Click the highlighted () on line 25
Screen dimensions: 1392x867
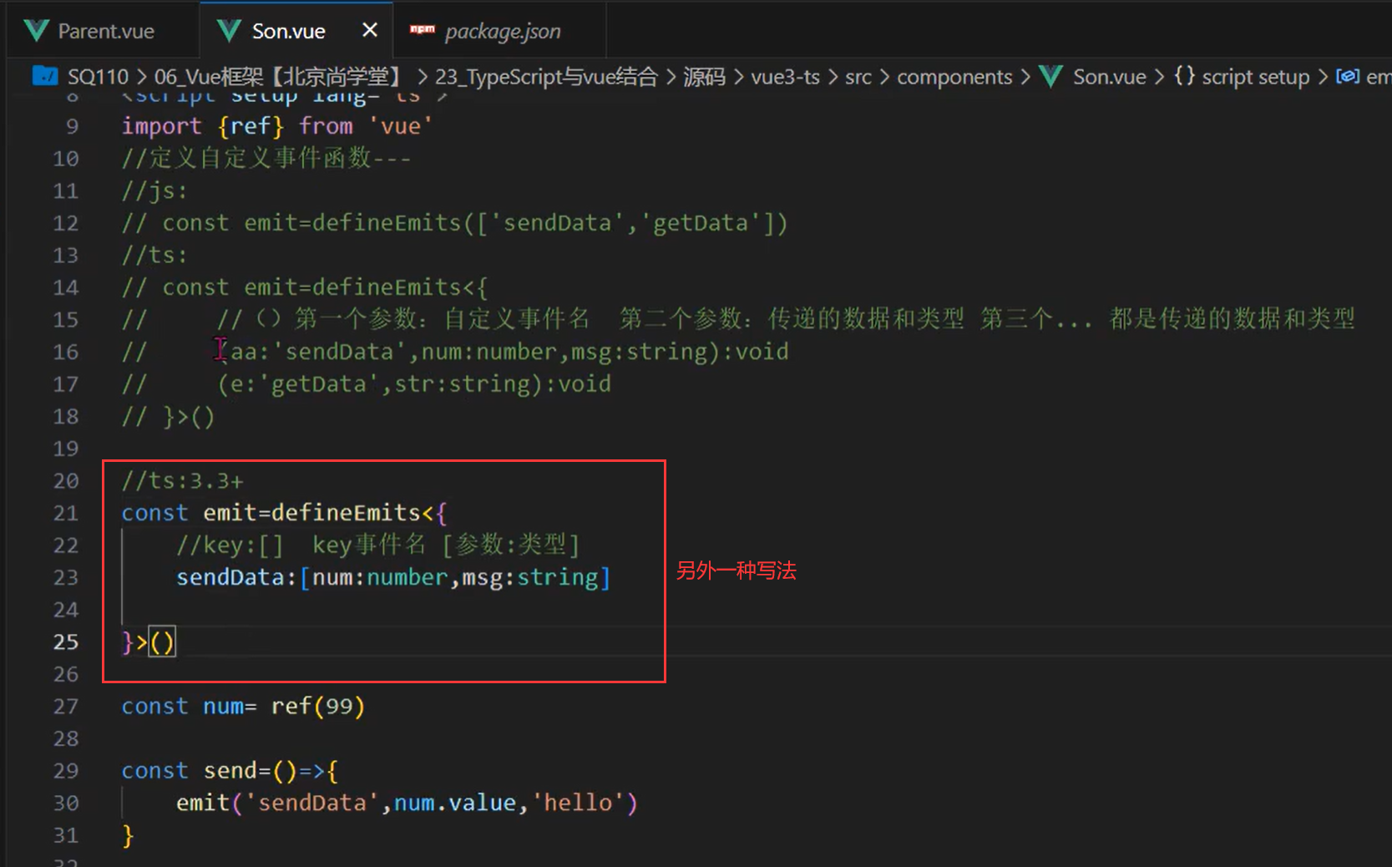pos(162,641)
